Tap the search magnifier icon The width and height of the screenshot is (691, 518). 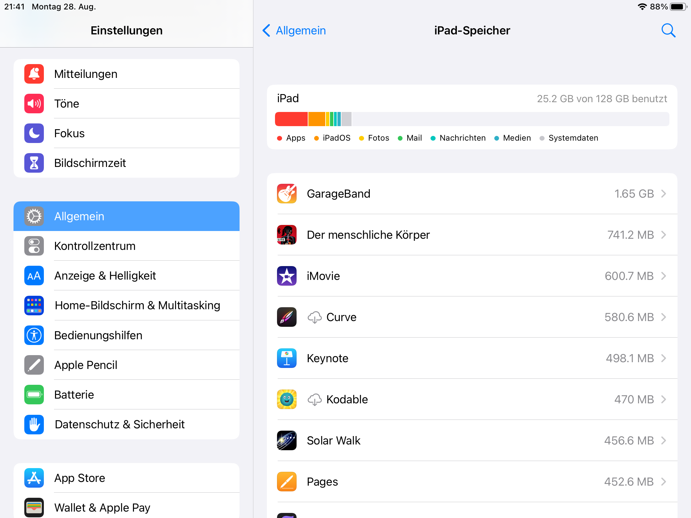click(668, 30)
